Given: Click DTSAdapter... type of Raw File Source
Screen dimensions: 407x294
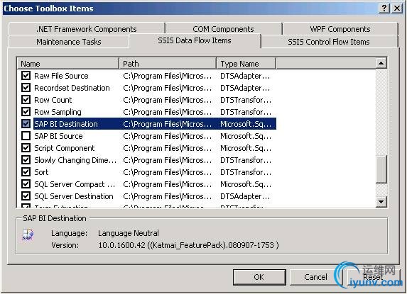Looking at the screenshot, I should [x=245, y=76].
